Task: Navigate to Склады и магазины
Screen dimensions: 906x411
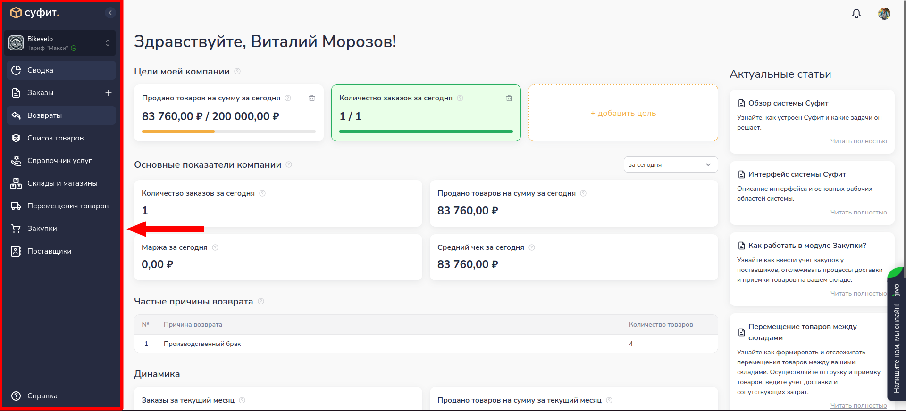Action: 61,183
